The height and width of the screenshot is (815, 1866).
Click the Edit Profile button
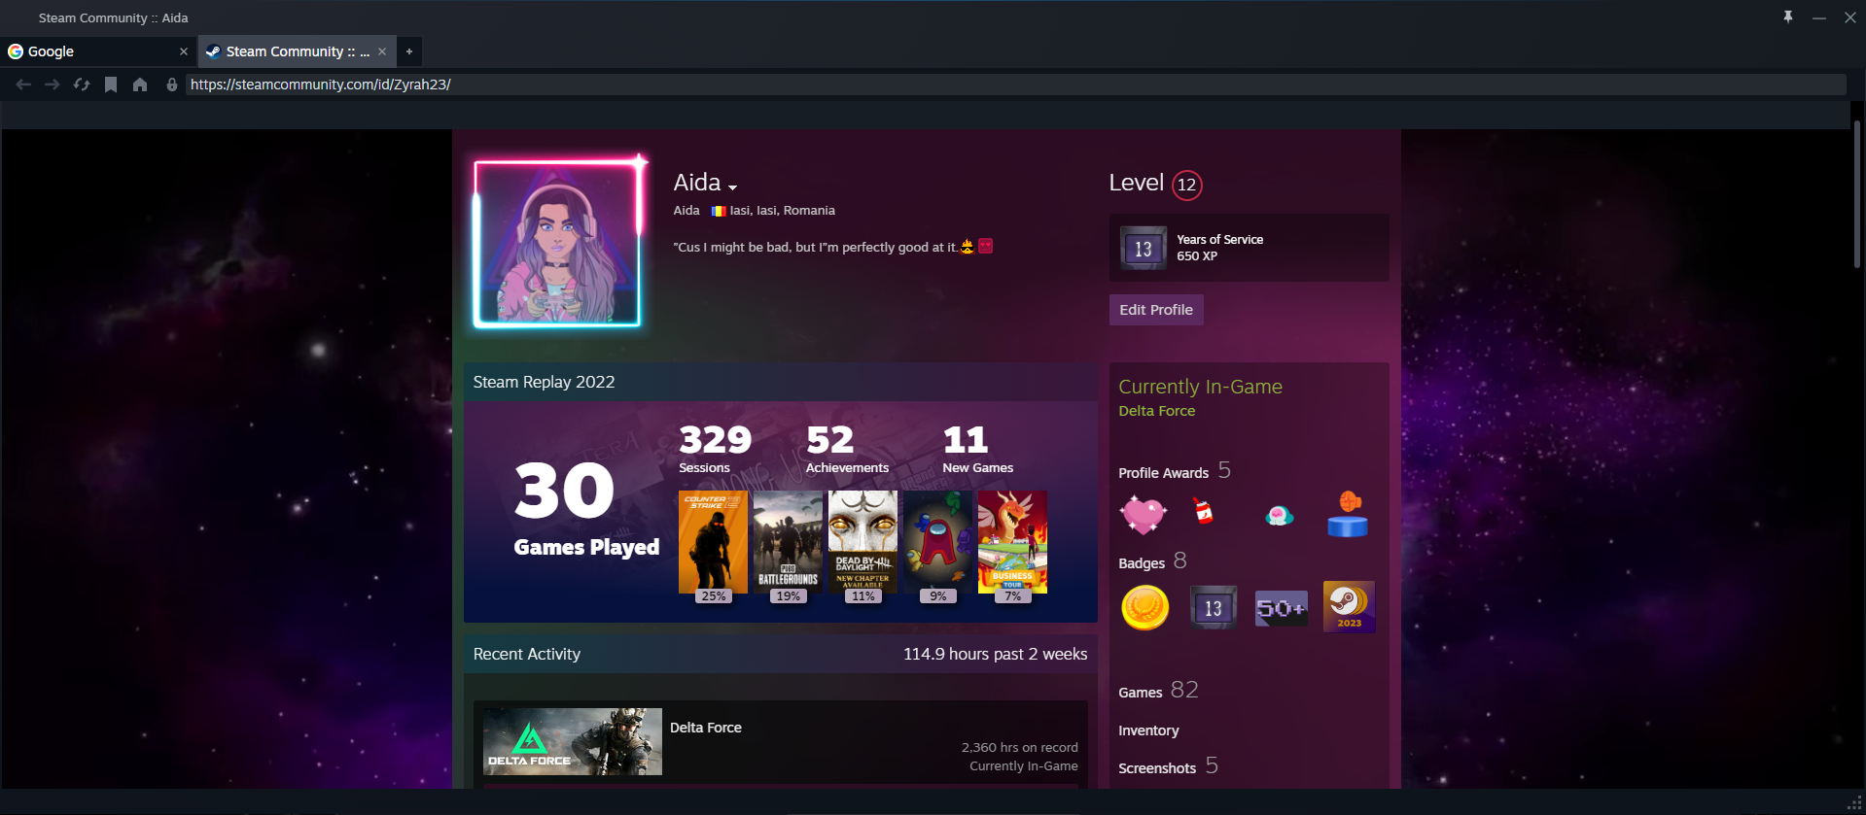(1156, 310)
